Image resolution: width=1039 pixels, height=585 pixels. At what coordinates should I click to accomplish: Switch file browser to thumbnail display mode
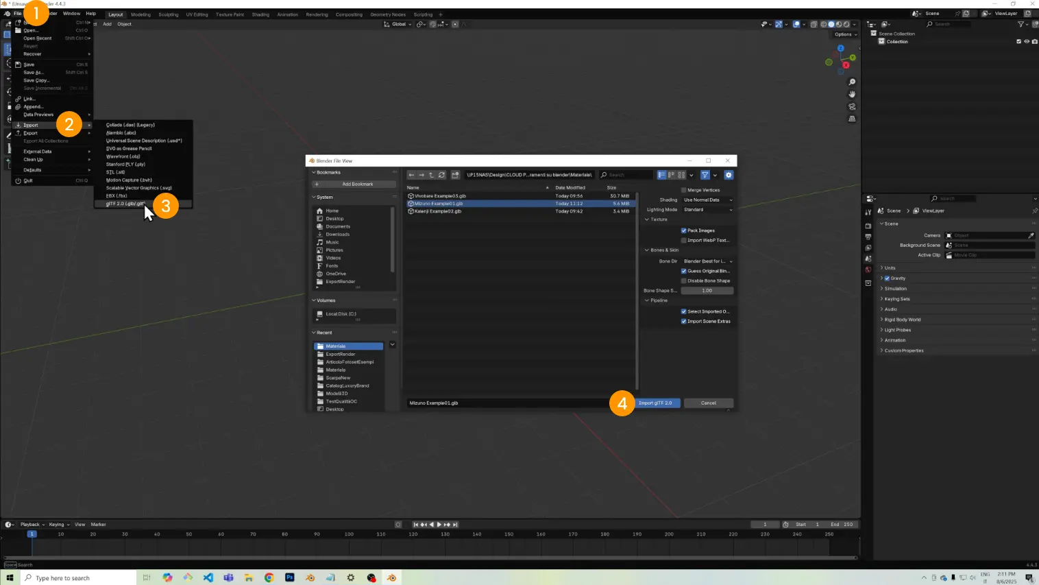681,175
